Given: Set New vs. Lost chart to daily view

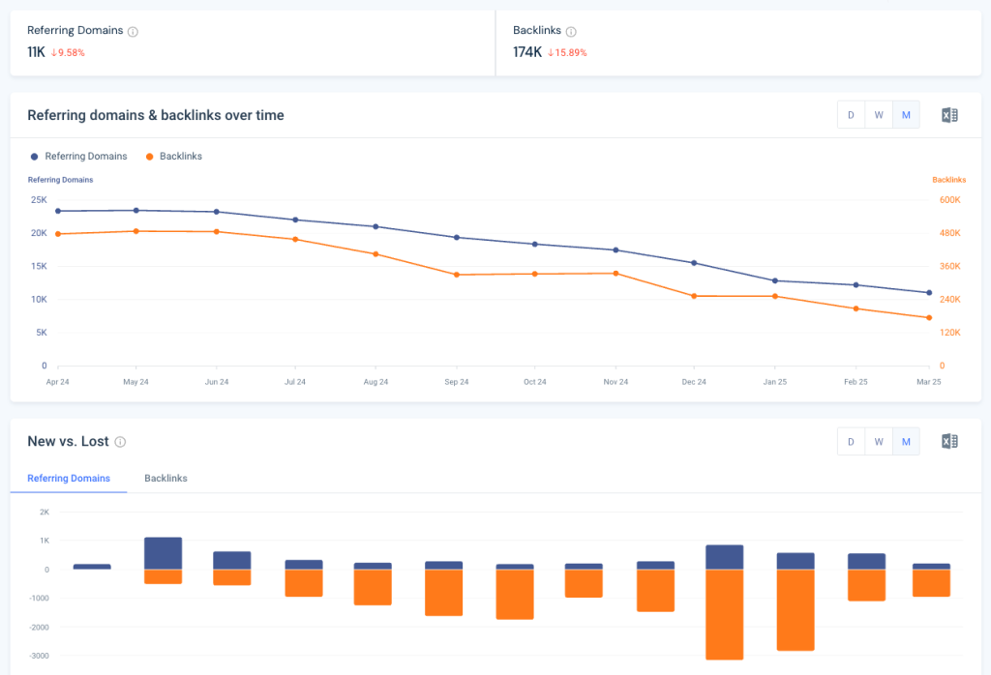Looking at the screenshot, I should [851, 441].
